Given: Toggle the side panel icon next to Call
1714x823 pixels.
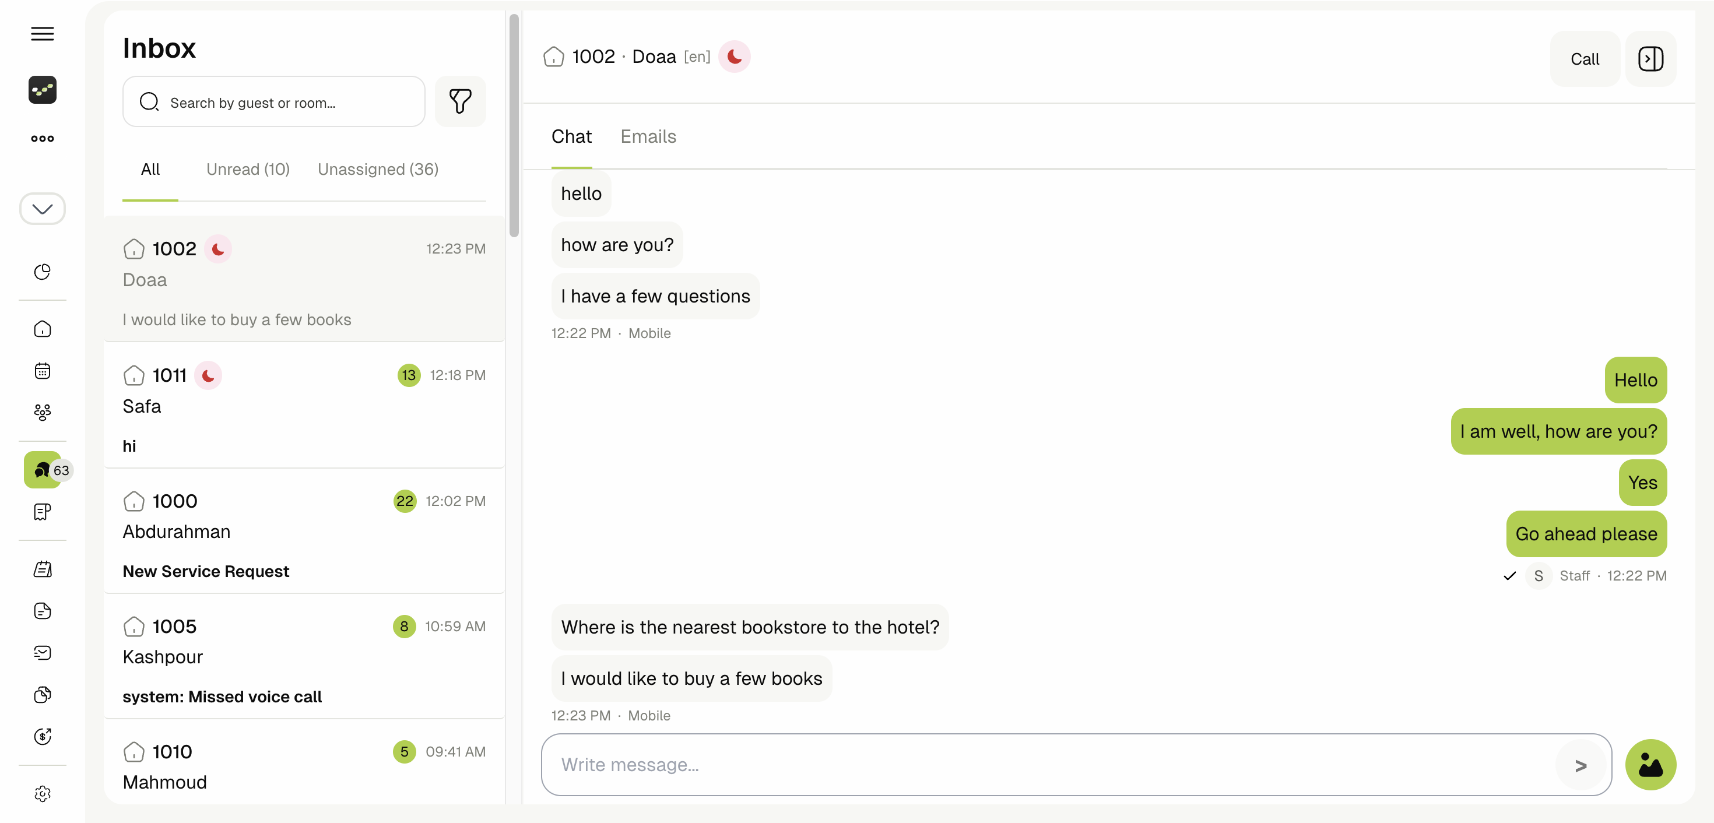Looking at the screenshot, I should click(1650, 58).
